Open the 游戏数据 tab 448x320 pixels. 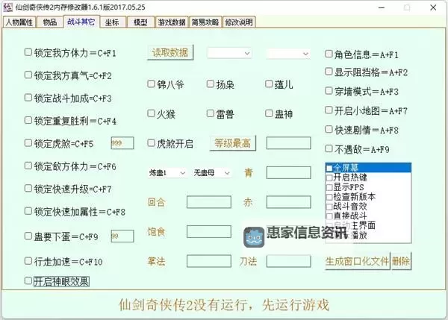click(x=172, y=22)
